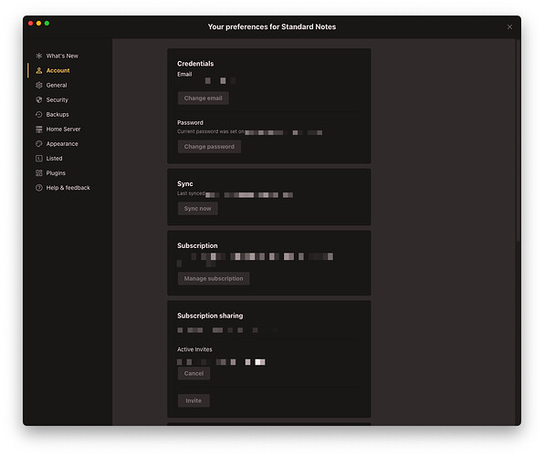The width and height of the screenshot is (544, 456).
Task: Click the Plugins grid icon
Action: (39, 173)
